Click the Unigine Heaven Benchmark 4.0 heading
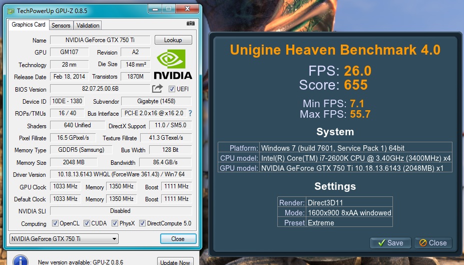The image size is (464, 265). click(x=335, y=50)
